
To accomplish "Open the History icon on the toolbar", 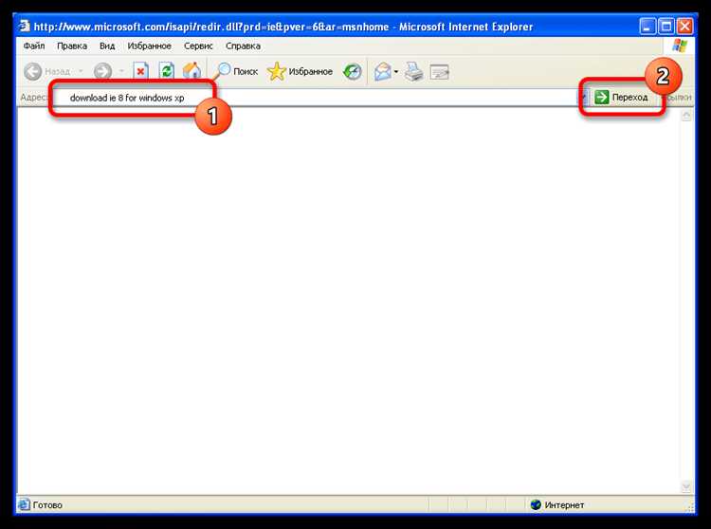I will 352,71.
